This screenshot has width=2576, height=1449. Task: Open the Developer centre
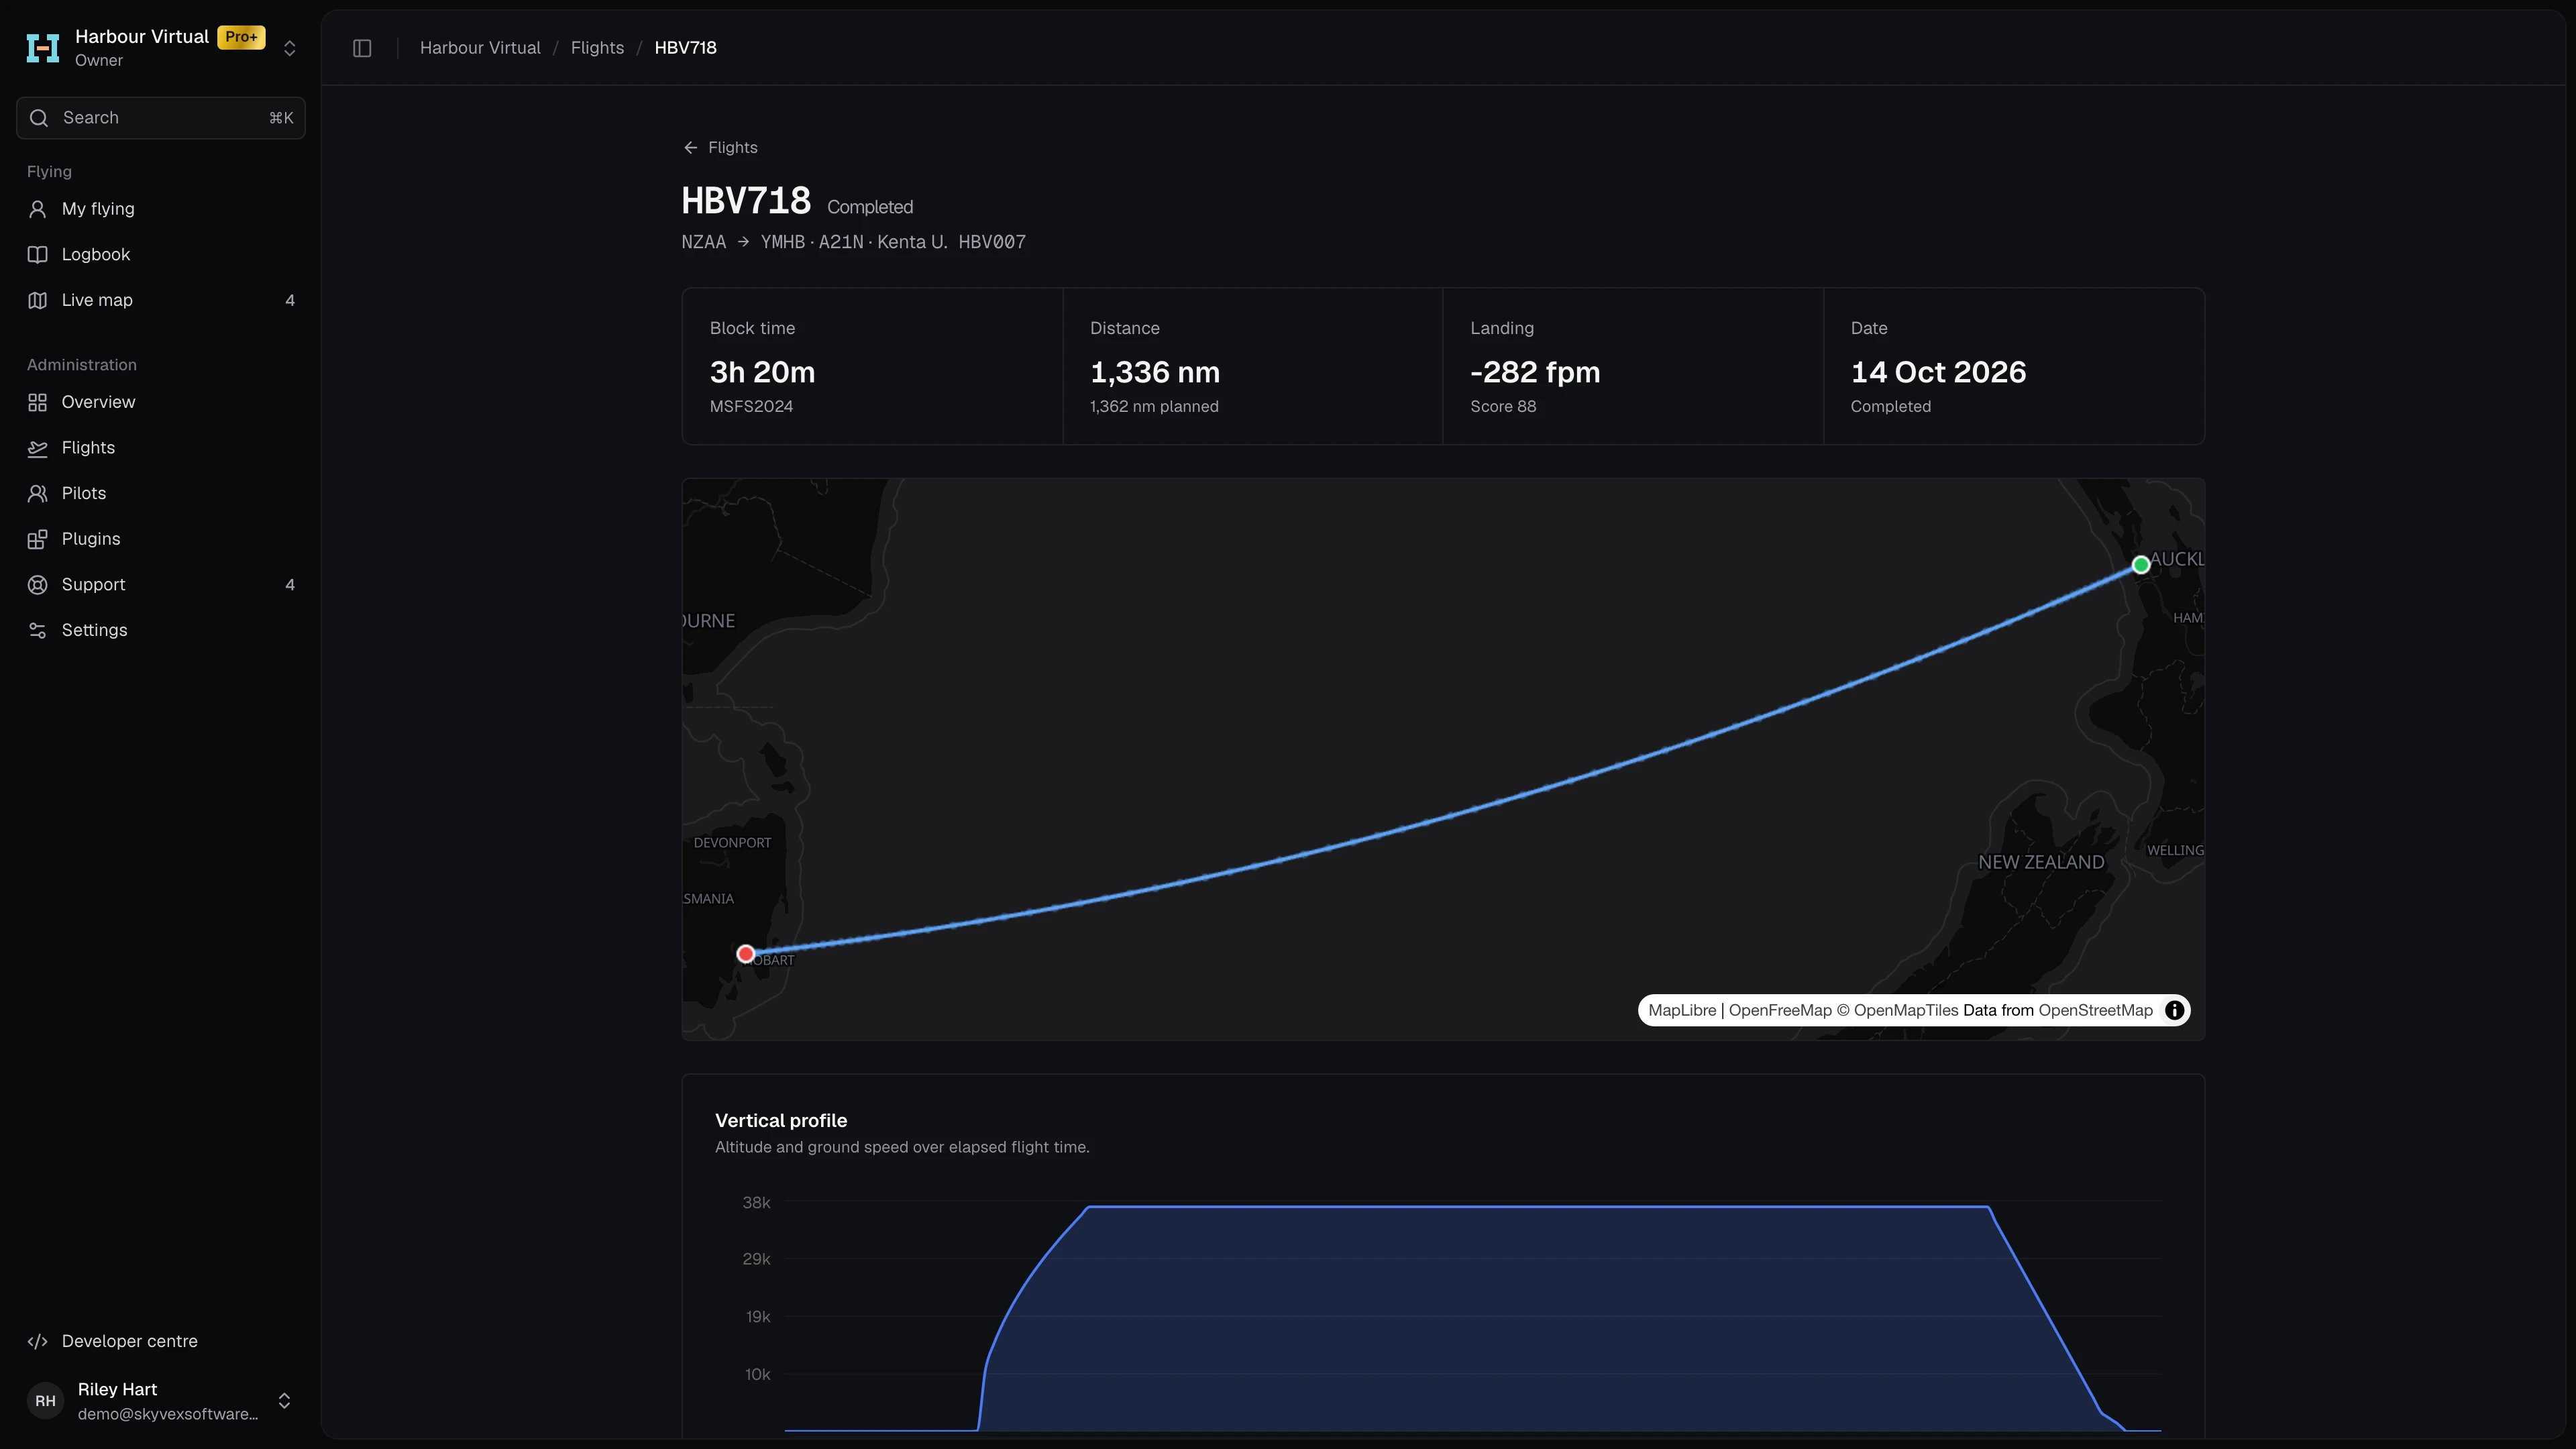coord(161,1341)
